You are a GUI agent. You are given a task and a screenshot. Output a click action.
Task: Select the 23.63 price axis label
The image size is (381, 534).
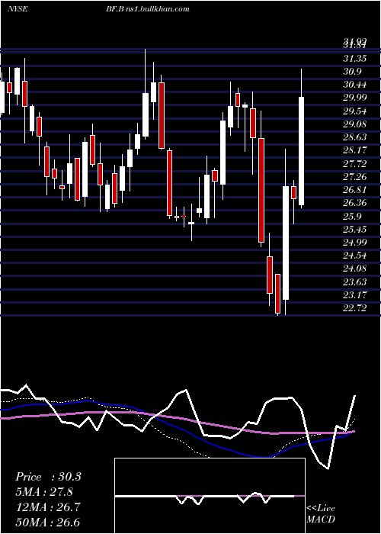point(355,281)
